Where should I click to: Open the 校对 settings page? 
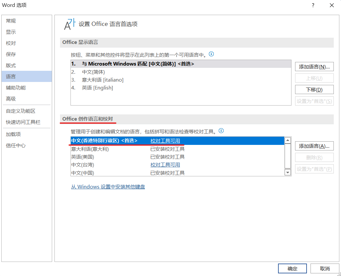(x=10, y=43)
